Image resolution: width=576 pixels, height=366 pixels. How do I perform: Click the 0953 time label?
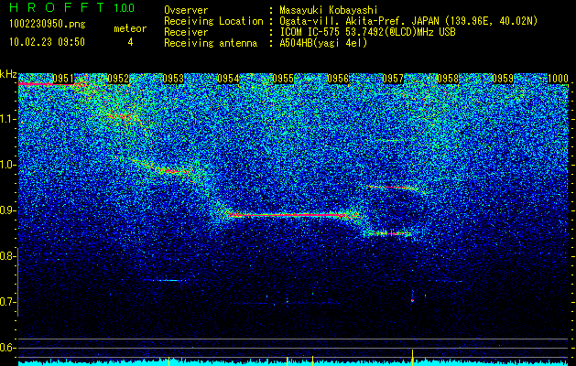[x=173, y=79]
